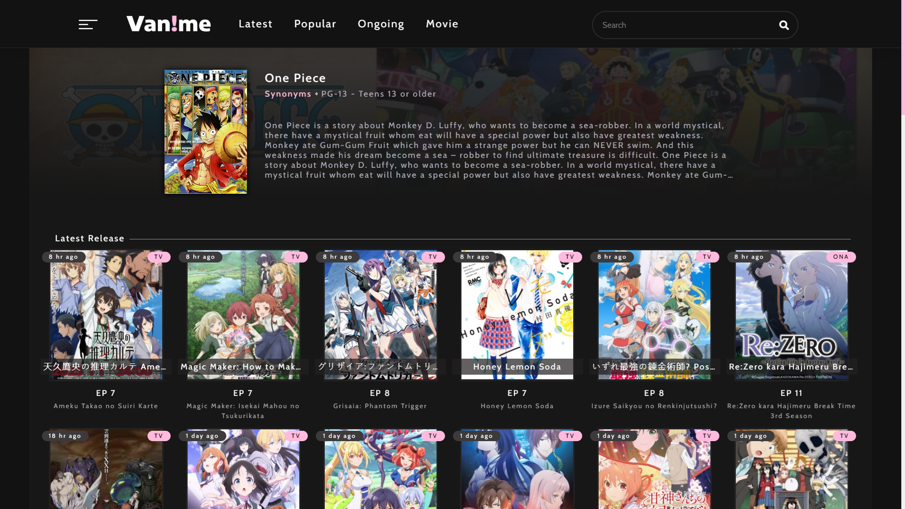Viewport: 905px width, 509px height.
Task: Open the One Piece cover poster
Action: click(x=206, y=132)
